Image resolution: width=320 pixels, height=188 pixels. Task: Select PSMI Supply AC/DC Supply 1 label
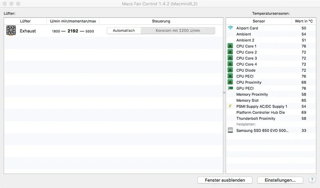262,106
